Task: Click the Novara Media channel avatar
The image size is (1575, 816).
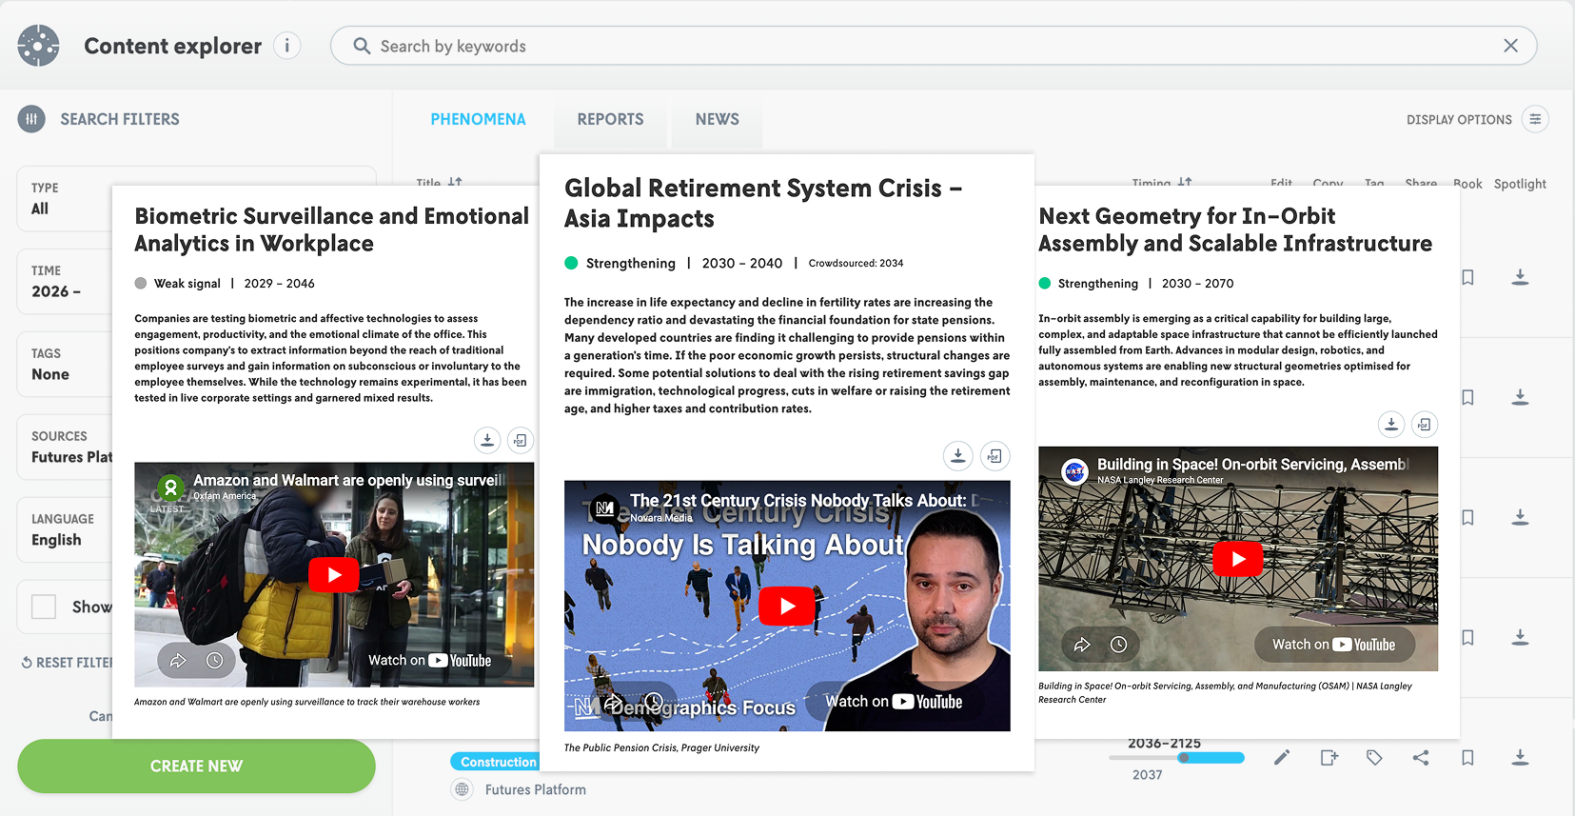Action: tap(604, 508)
